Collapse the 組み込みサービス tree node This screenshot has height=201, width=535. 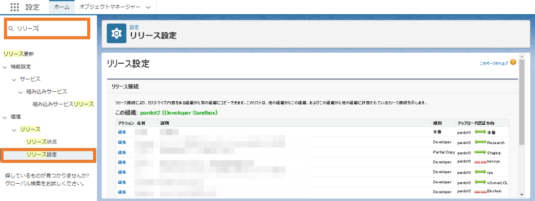tap(21, 92)
